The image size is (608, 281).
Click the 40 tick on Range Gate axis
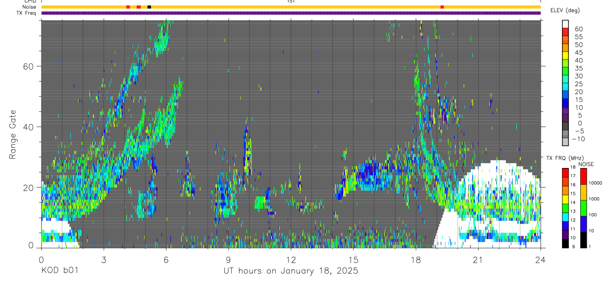[29, 127]
